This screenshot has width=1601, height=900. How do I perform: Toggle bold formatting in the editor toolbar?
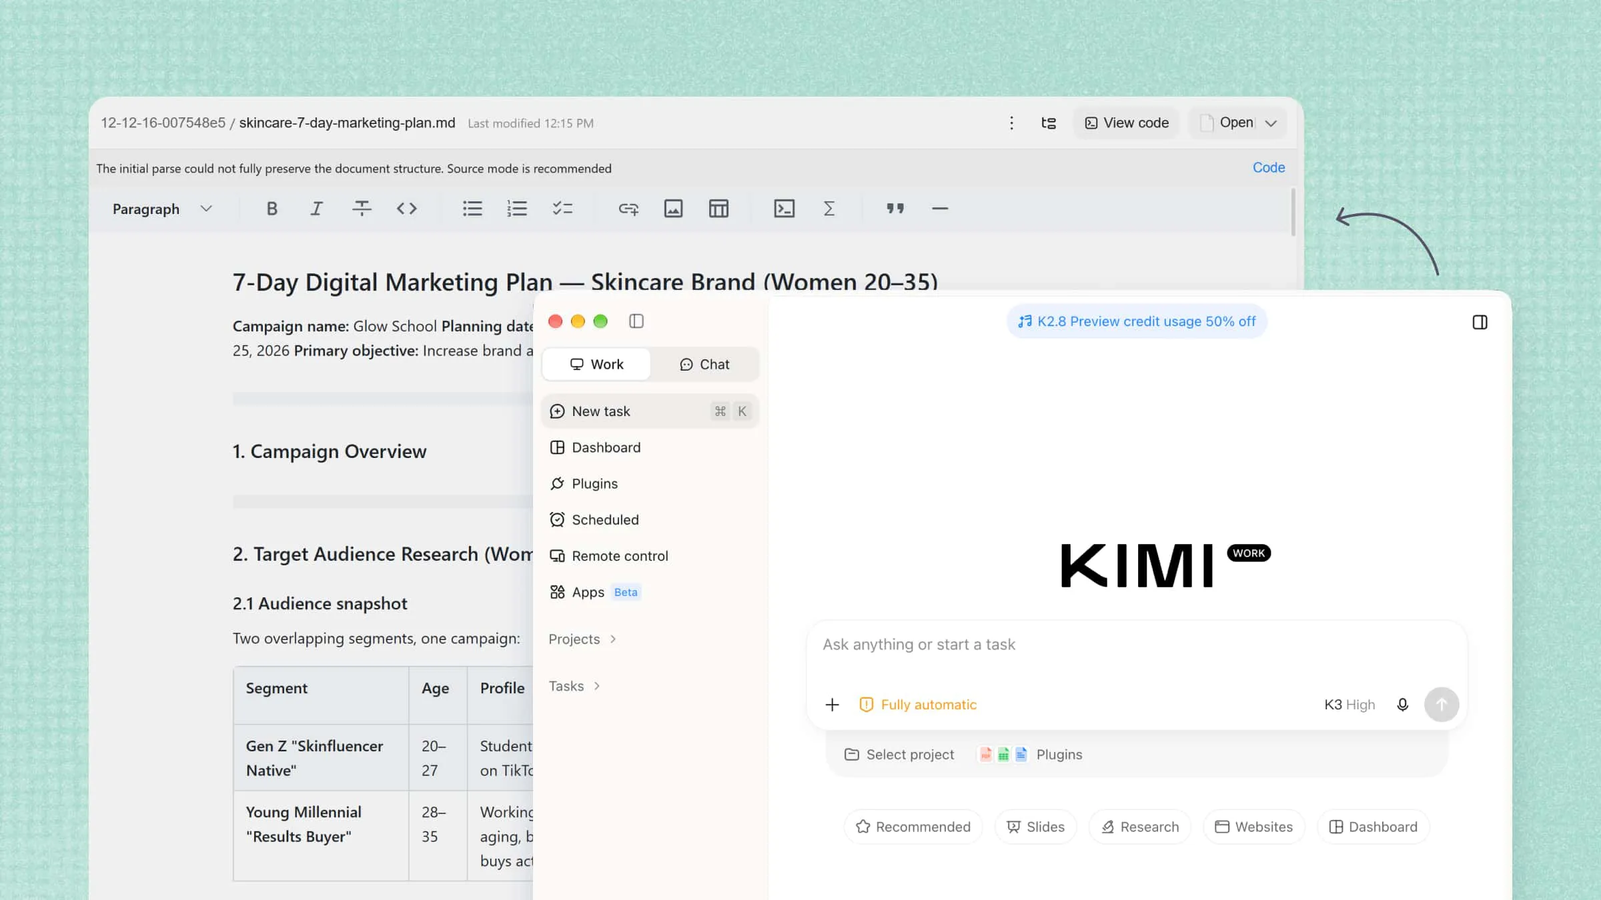[272, 209]
